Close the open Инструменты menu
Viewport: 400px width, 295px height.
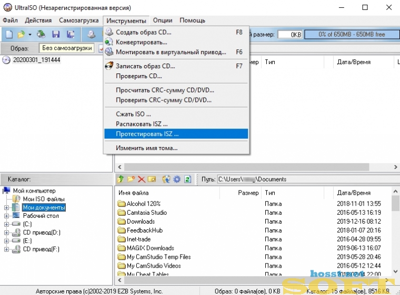pos(126,20)
